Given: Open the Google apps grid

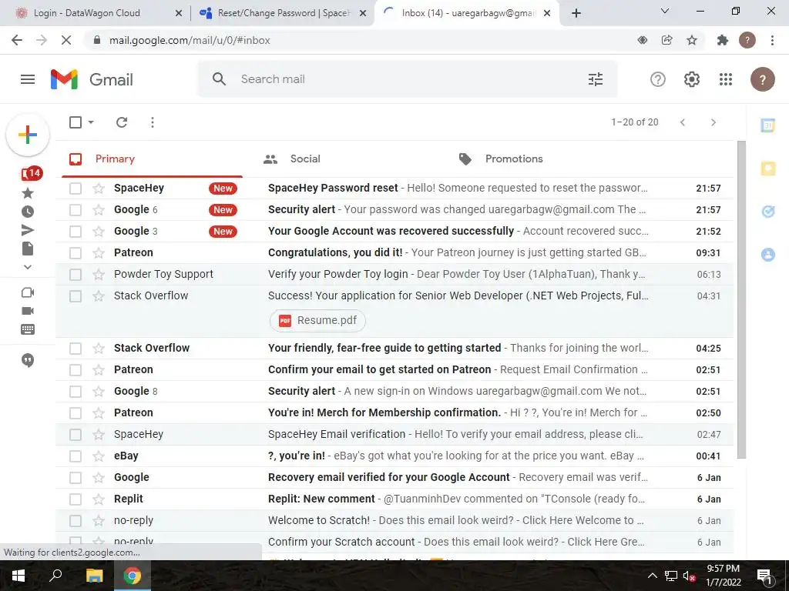Looking at the screenshot, I should click(726, 79).
